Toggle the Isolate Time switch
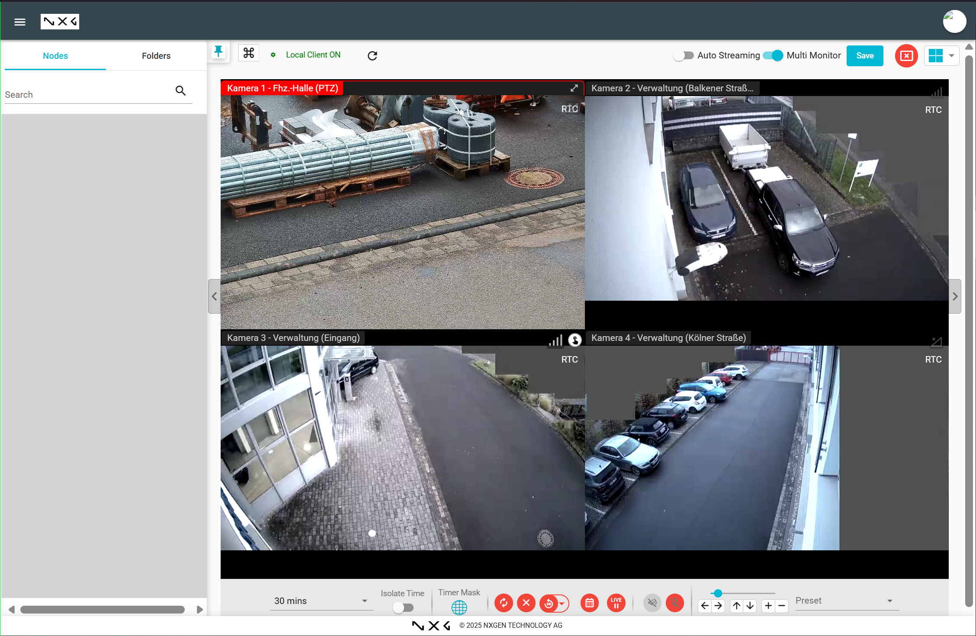This screenshot has height=636, width=976. pyautogui.click(x=403, y=607)
